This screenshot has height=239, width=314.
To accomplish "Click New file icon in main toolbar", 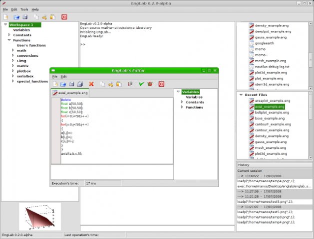I will pos(6,17).
